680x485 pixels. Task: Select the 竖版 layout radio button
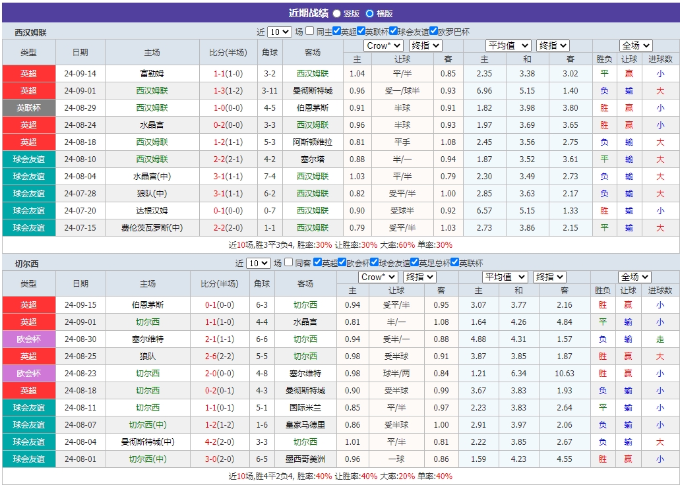click(336, 13)
